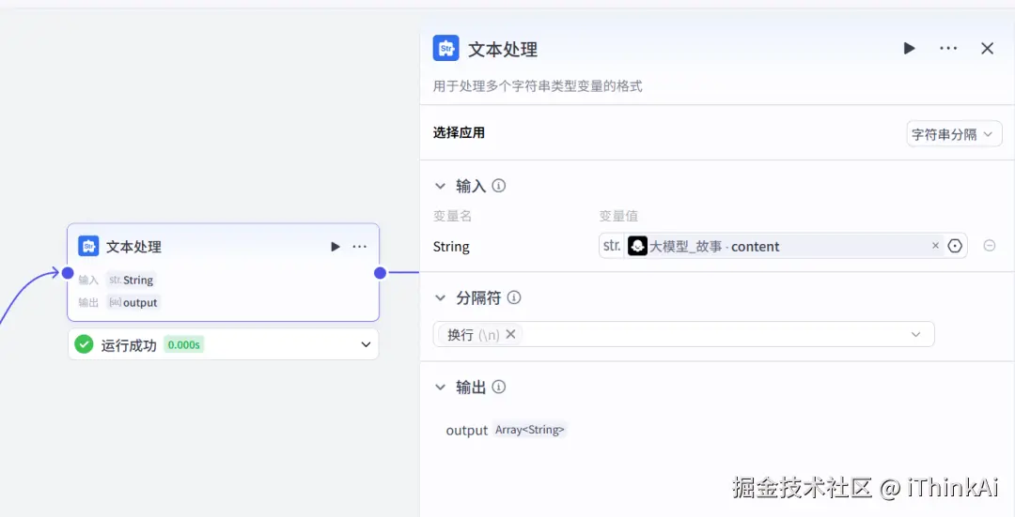Remove the 换行 (\n) delimiter tag
The width and height of the screenshot is (1015, 517).
510,334
